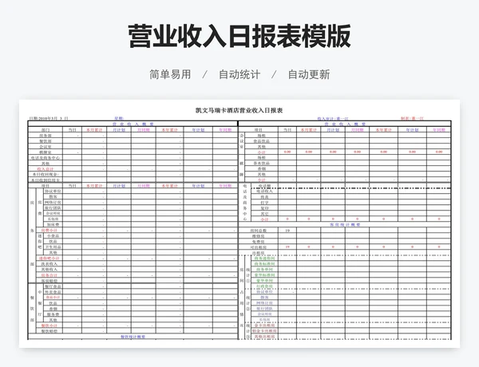Select the 房间总数 row label
Viewport: 479px width, 367px height.
click(259, 231)
